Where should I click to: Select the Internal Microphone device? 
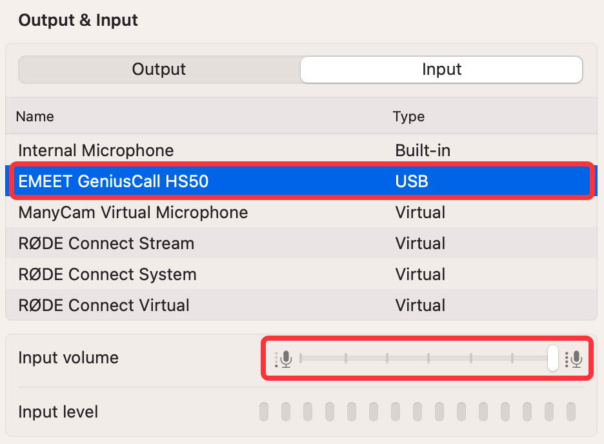point(301,150)
